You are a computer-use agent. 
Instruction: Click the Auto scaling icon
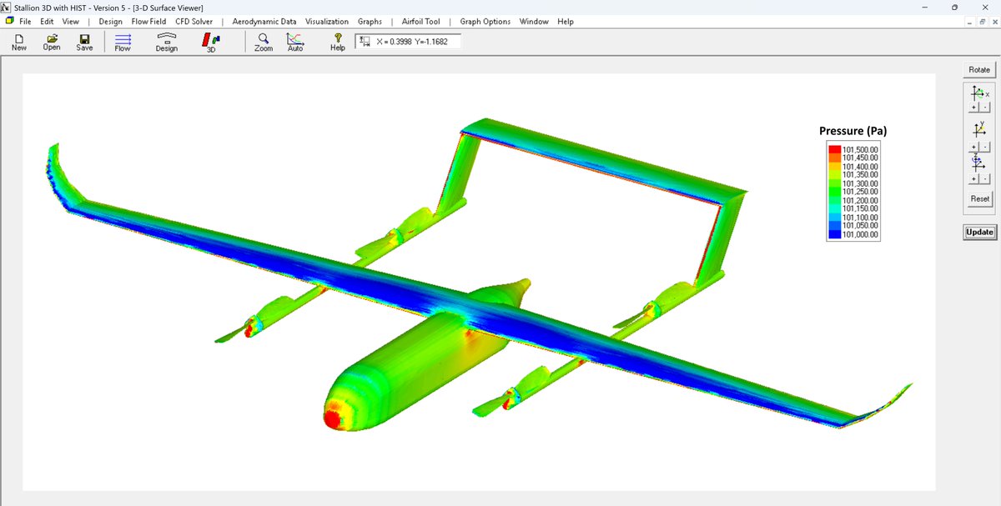[x=294, y=40]
